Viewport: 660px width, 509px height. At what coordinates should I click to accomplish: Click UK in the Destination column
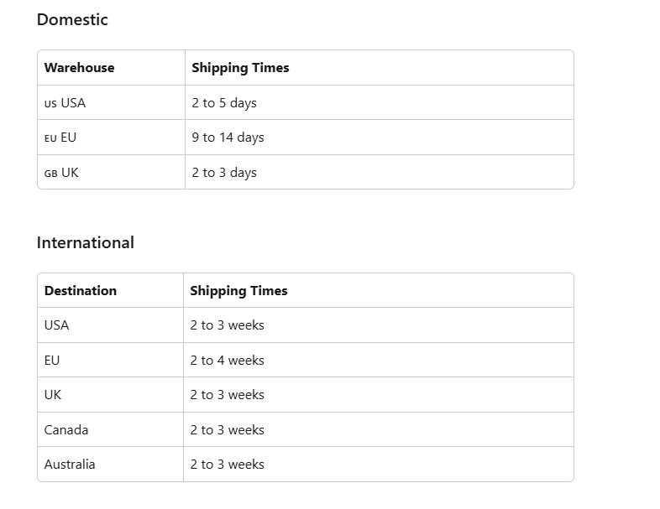[x=53, y=395]
